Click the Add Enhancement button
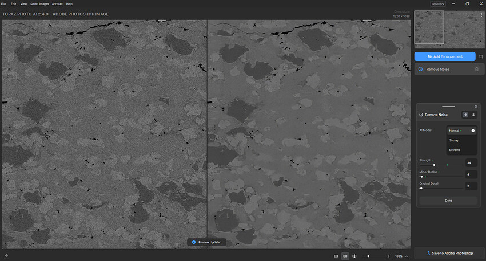Screen dimensions: 486x261 pyautogui.click(x=445, y=56)
